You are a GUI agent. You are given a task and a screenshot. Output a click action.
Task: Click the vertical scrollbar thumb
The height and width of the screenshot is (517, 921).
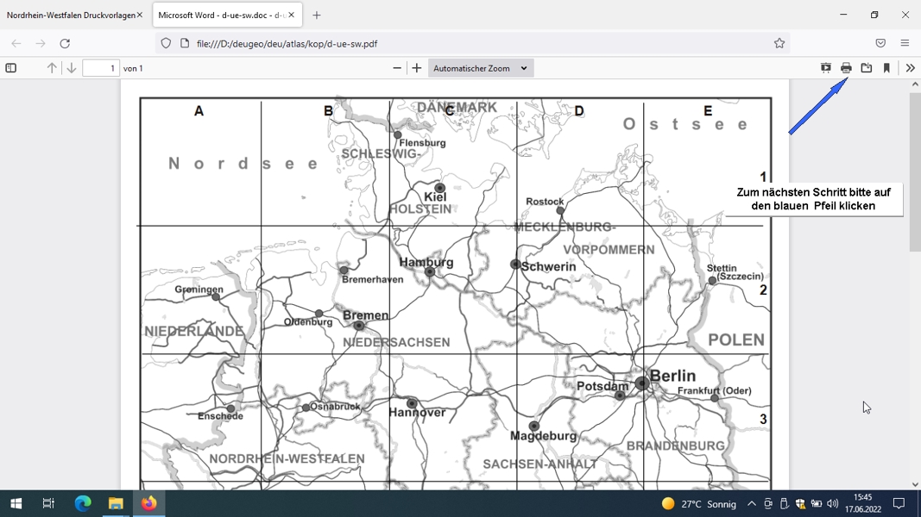[915, 171]
